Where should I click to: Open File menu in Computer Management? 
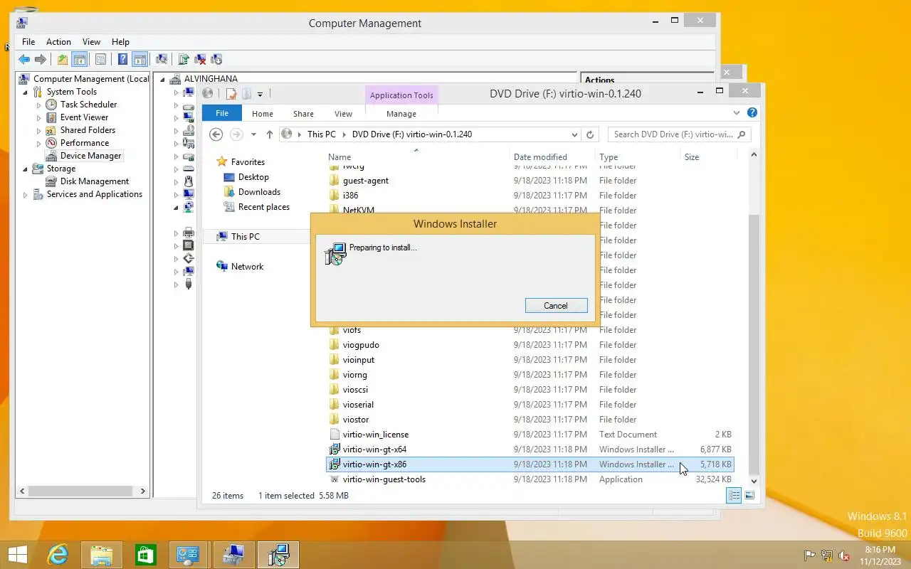(28, 42)
